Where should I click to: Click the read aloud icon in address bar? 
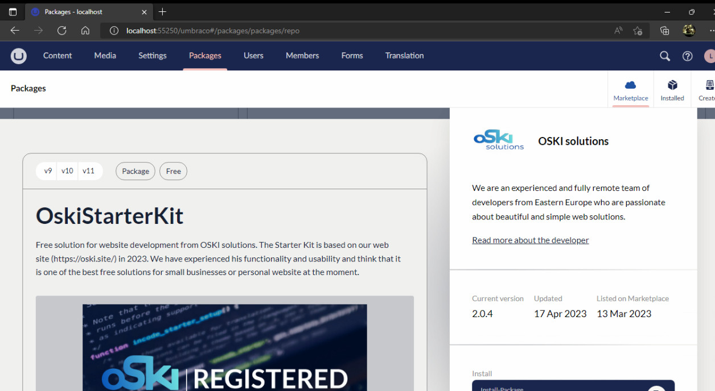[618, 31]
